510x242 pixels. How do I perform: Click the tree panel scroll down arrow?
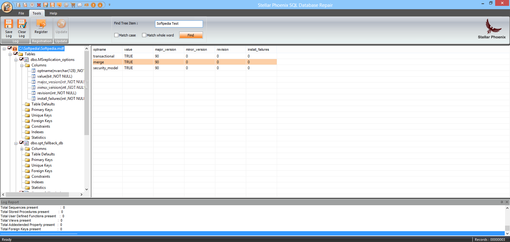point(86,189)
